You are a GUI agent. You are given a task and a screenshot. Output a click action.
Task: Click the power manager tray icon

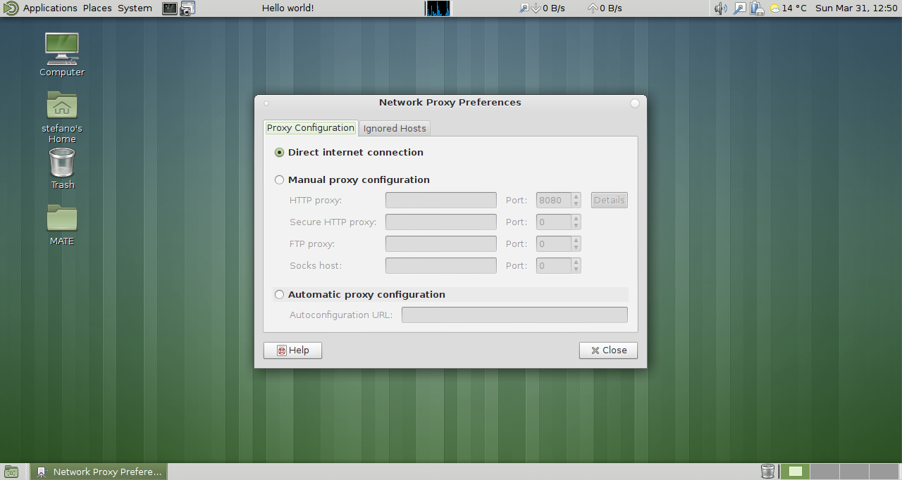click(758, 8)
